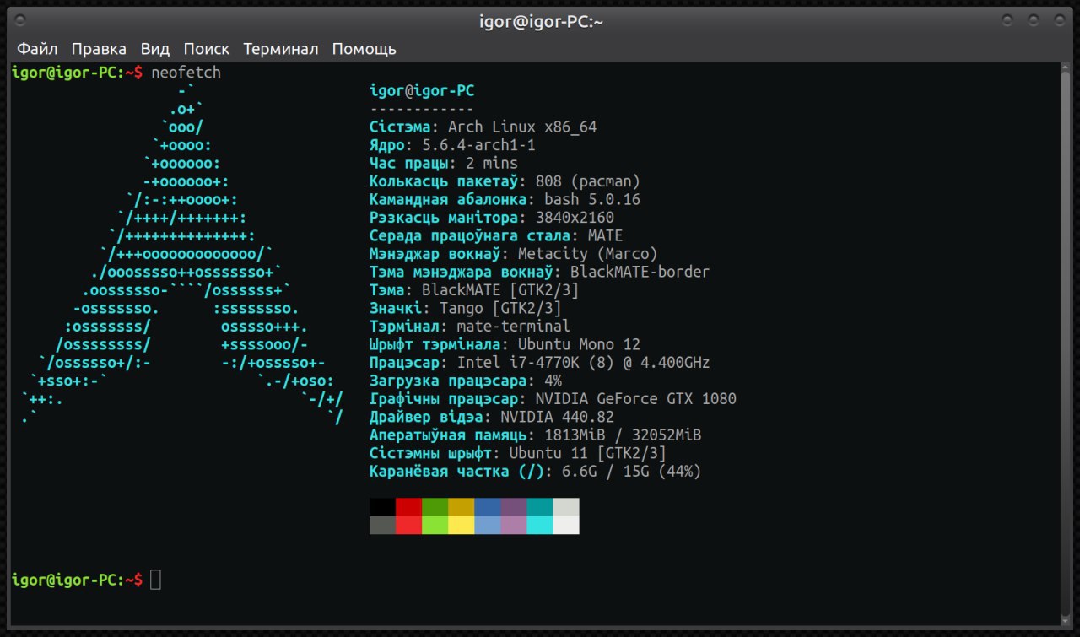Click the bright red color block

point(408,525)
